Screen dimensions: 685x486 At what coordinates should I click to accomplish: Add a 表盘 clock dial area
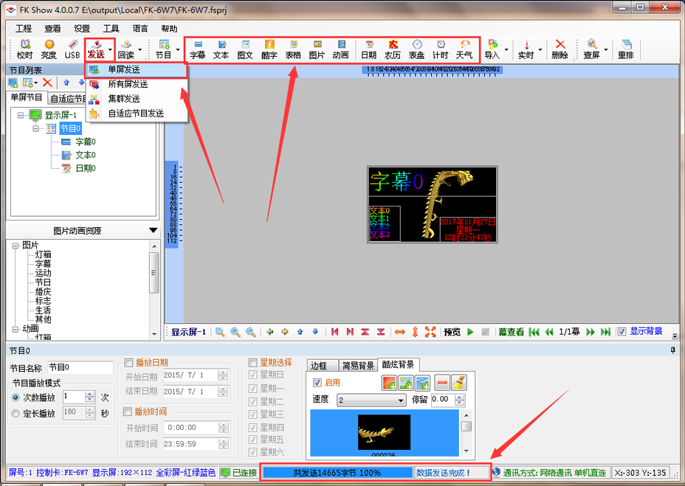pos(417,49)
